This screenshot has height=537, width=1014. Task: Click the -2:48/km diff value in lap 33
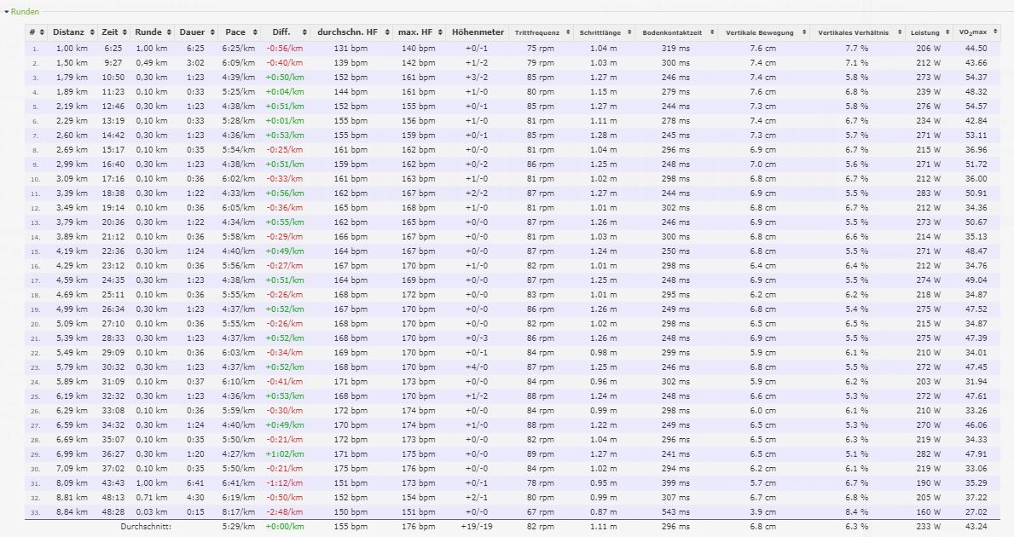point(284,511)
